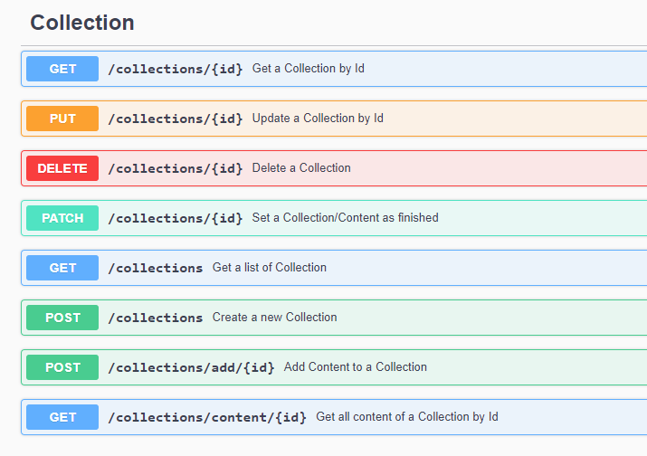Screen dimensions: 647x456
Task: Open Set a Collection/Content as finished endpoint
Action: 334,218
